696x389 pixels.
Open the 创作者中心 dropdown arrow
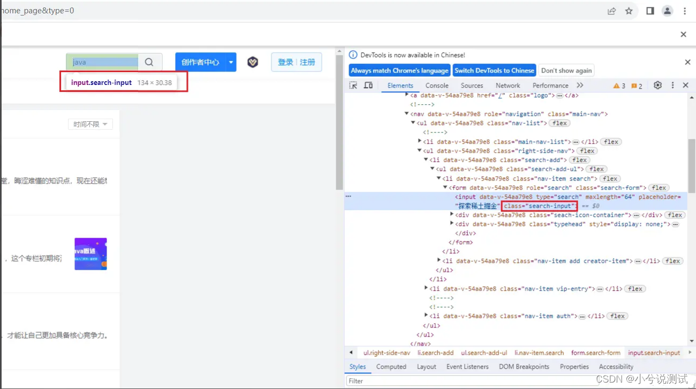click(230, 62)
